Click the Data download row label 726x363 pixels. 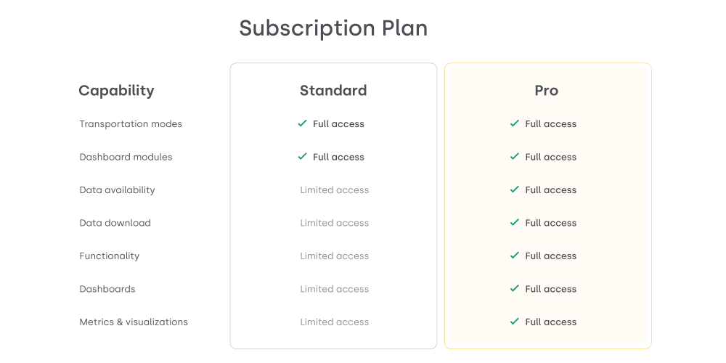point(115,223)
